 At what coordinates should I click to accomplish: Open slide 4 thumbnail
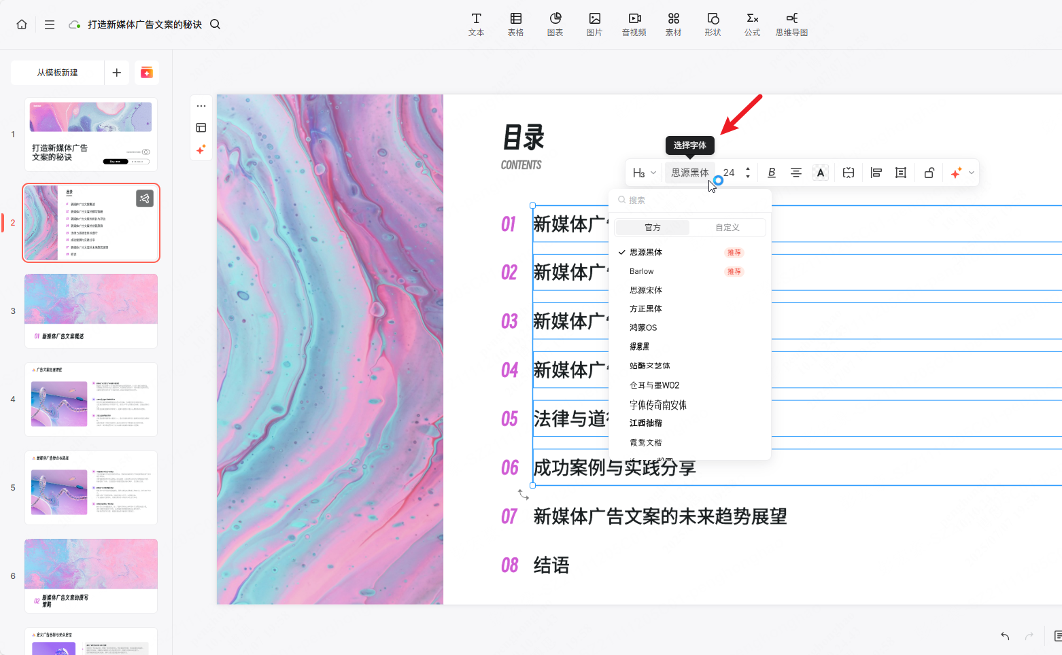91,400
